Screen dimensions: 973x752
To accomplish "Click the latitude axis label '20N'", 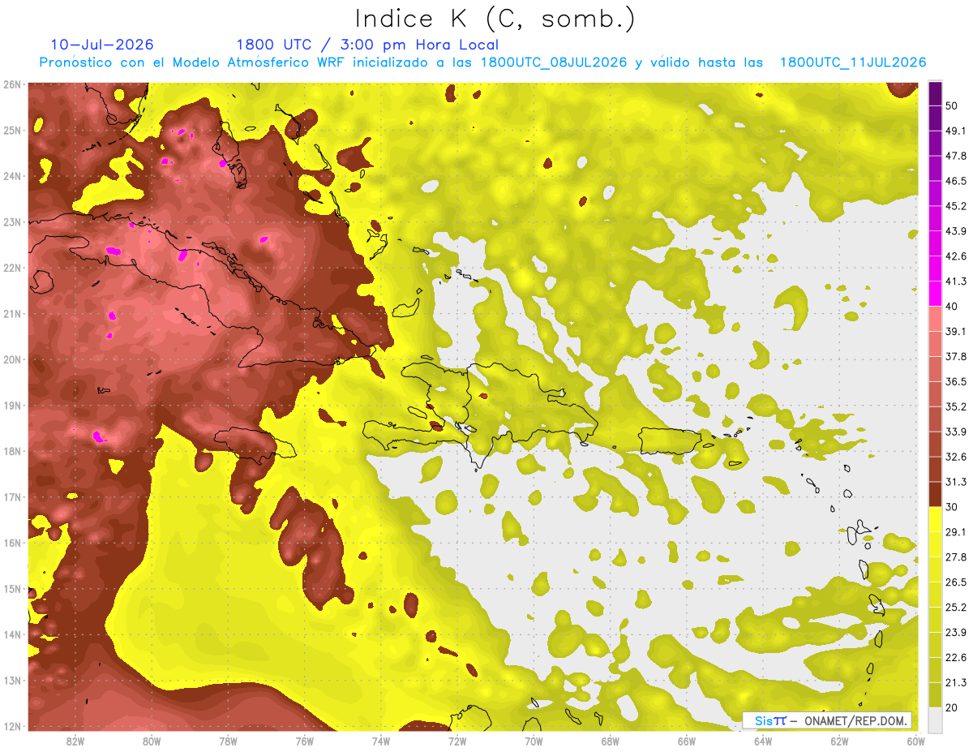I will (12, 359).
